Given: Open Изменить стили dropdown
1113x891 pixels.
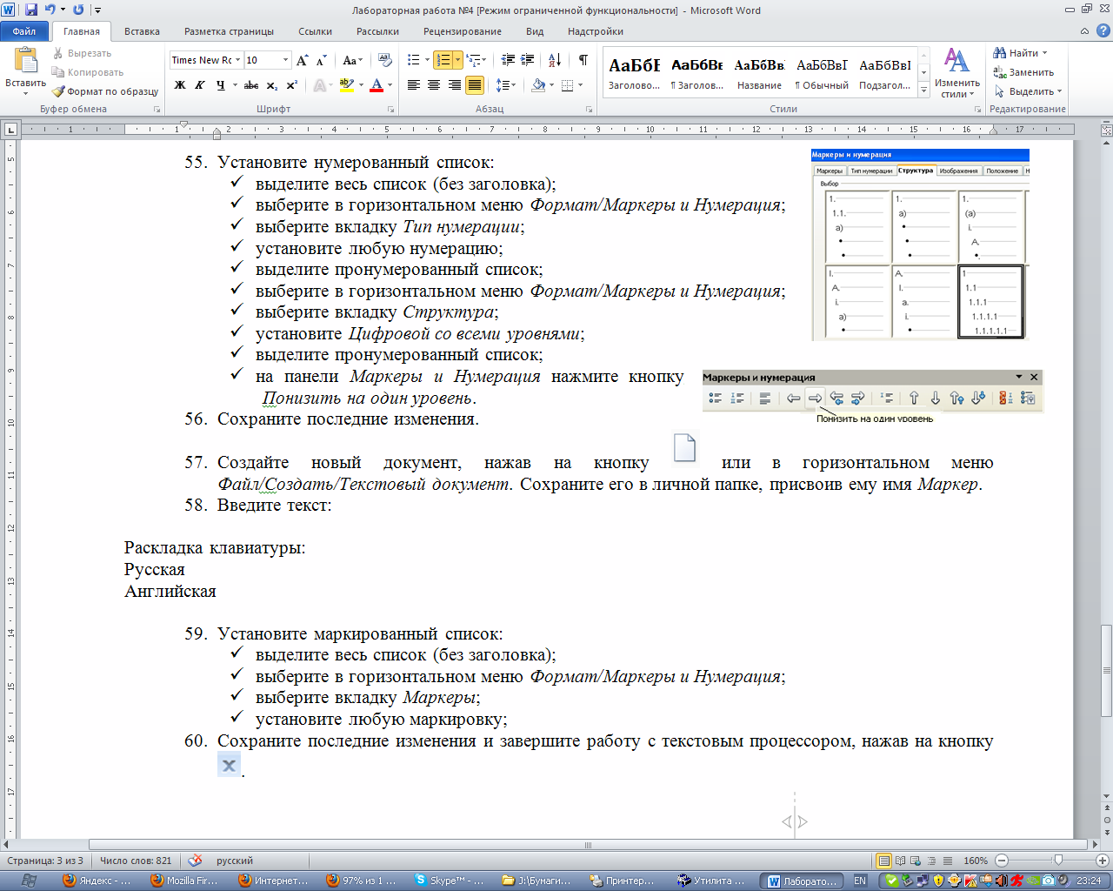Looking at the screenshot, I should point(956,73).
